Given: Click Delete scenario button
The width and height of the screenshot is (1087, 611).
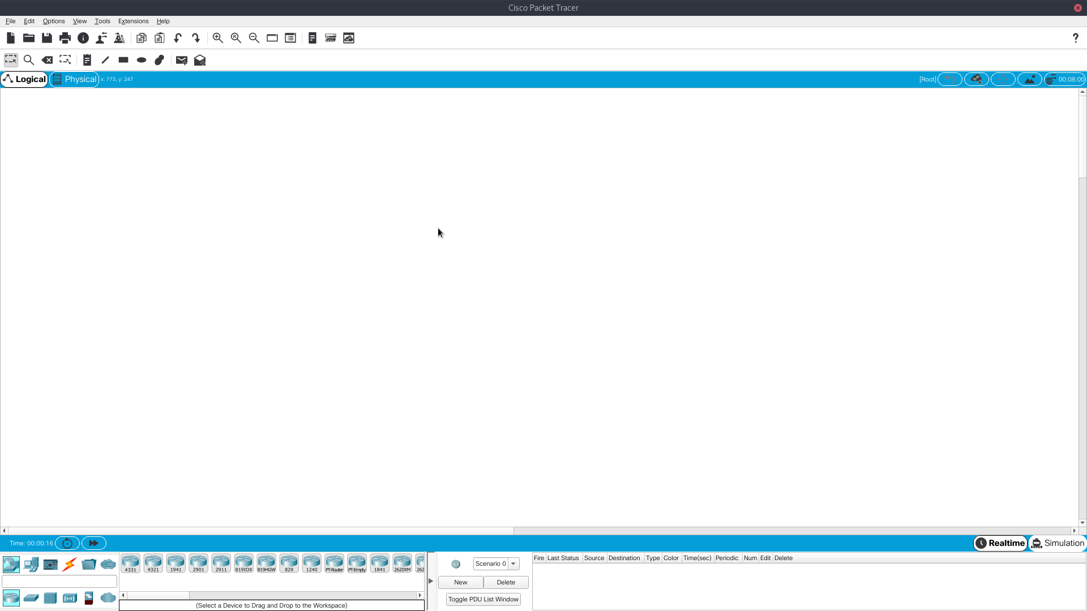Looking at the screenshot, I should click(506, 582).
